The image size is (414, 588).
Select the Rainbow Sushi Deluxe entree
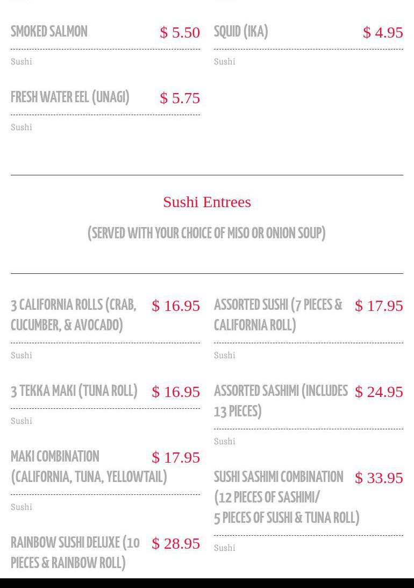[75, 552]
